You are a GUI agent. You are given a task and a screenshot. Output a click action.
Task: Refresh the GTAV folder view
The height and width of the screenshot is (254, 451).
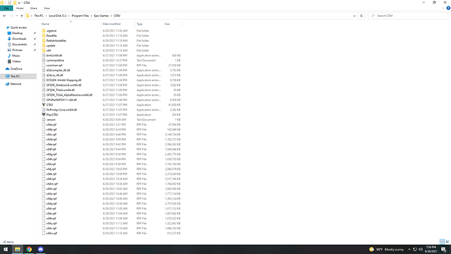[361, 16]
